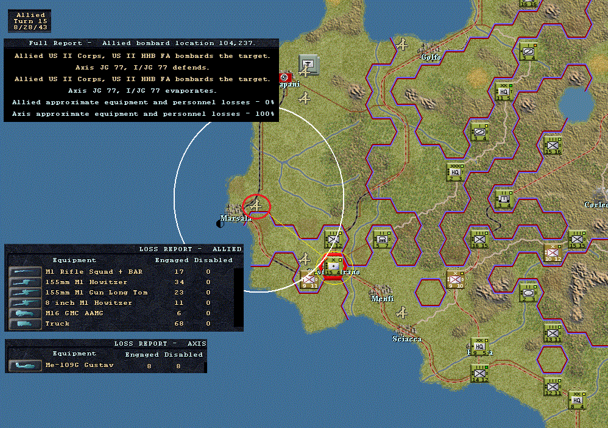Click the airfield icon near Golfo
608x428 pixels.
pyautogui.click(x=401, y=45)
